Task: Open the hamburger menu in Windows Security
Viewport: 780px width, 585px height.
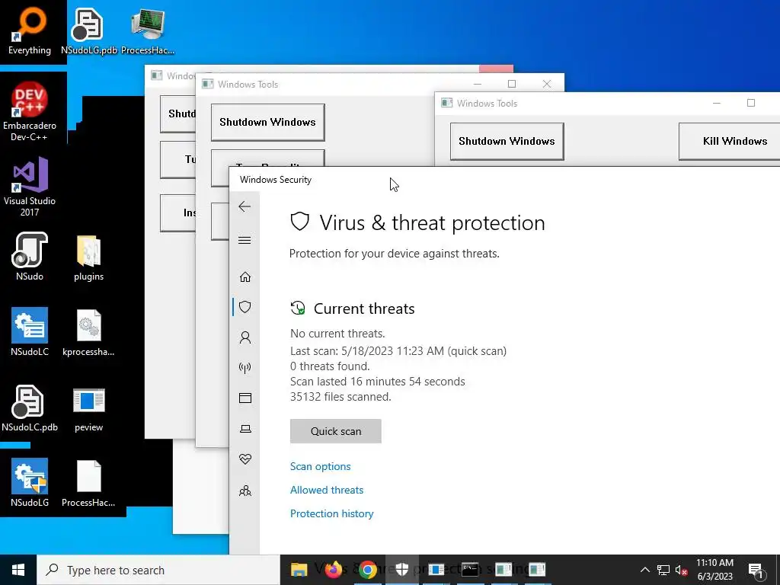Action: pos(245,240)
